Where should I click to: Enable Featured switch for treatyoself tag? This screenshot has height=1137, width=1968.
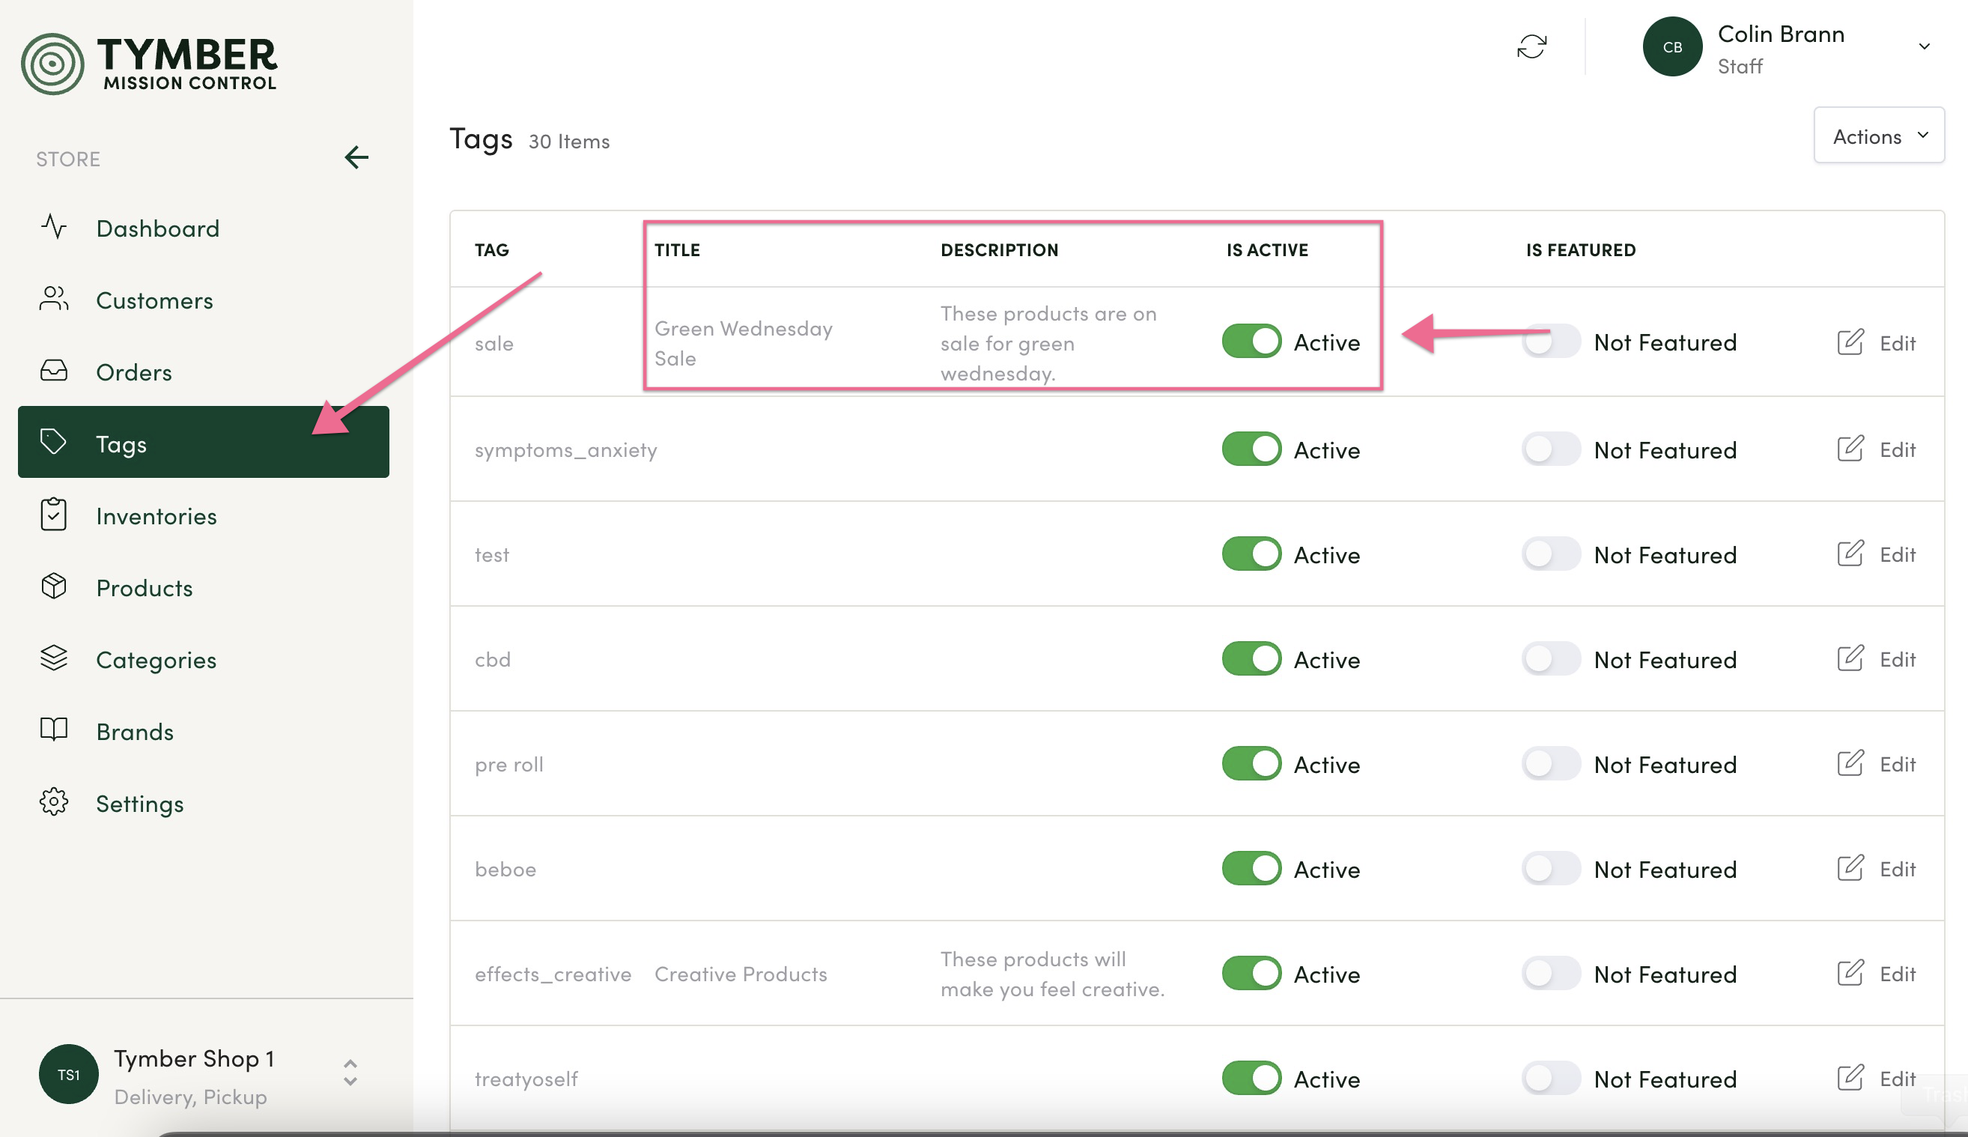tap(1551, 1078)
